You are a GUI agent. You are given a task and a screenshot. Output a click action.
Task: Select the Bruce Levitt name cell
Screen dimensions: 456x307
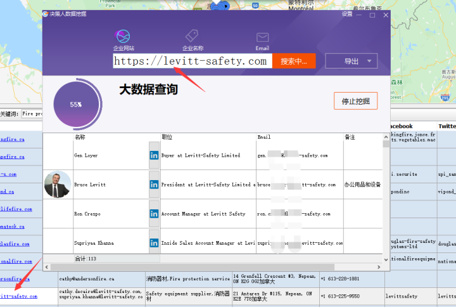point(111,185)
